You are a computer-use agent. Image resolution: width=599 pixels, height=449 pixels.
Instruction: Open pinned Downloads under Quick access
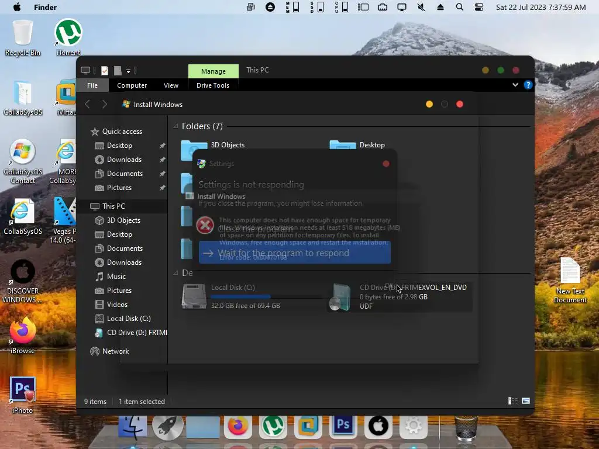[x=118, y=160]
